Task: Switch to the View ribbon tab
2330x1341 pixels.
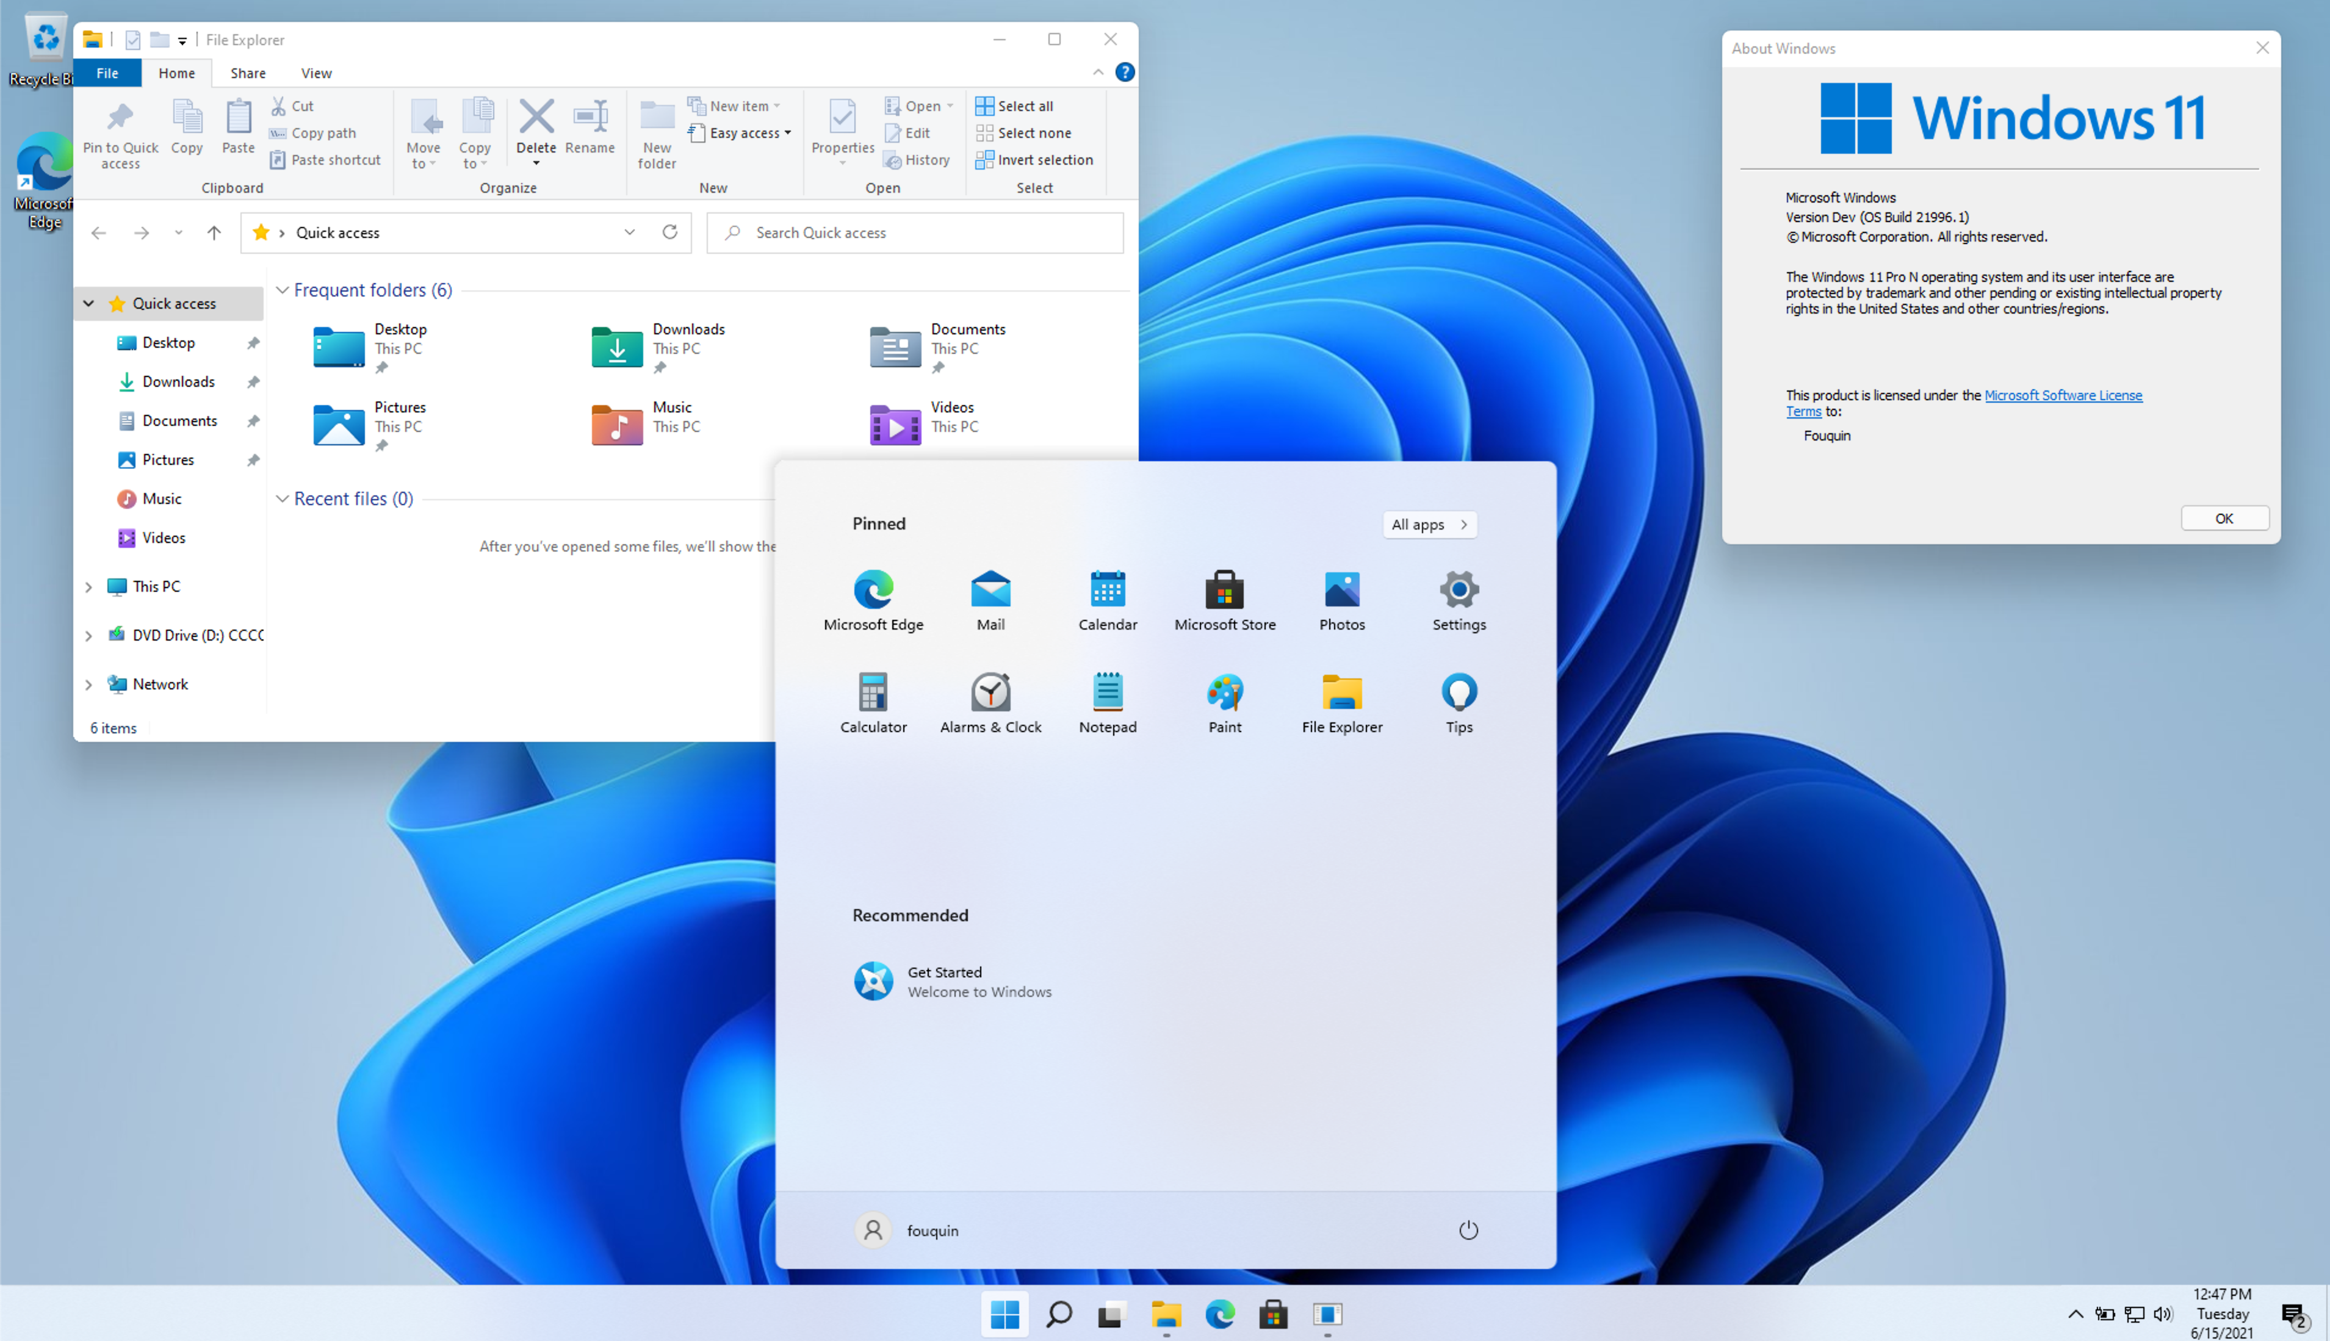Action: 316,73
